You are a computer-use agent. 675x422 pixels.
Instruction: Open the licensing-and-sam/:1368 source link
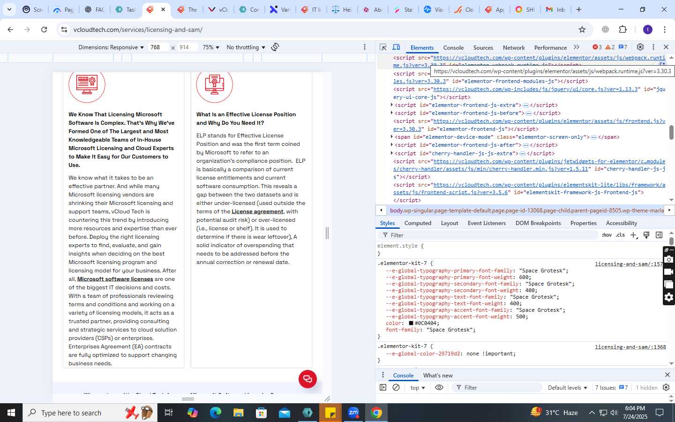(630, 347)
